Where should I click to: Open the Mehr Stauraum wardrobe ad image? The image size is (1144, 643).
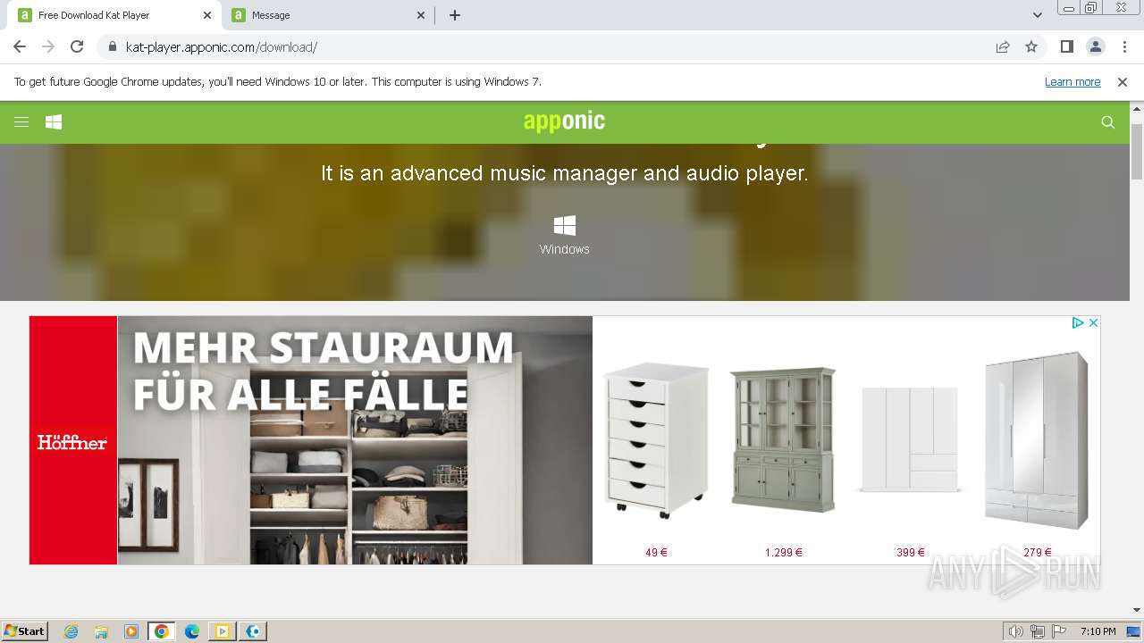coord(355,440)
